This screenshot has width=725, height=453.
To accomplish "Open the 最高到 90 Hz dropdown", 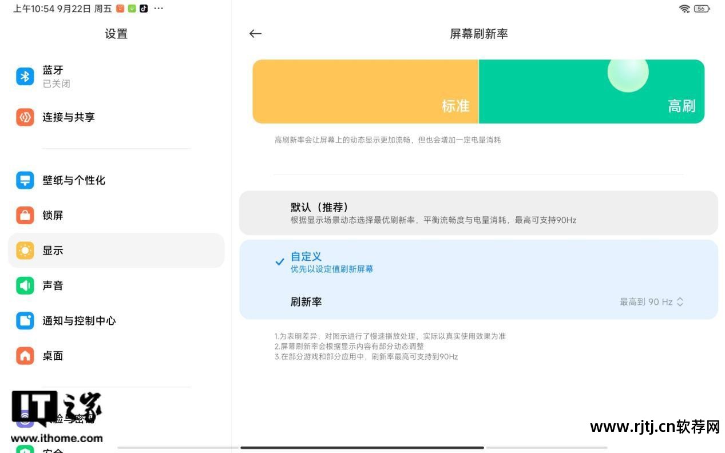I will pos(652,301).
